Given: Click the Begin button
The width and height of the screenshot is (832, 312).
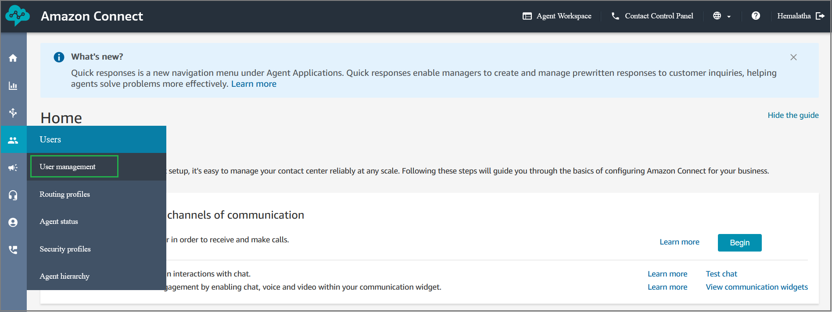Looking at the screenshot, I should coord(739,243).
